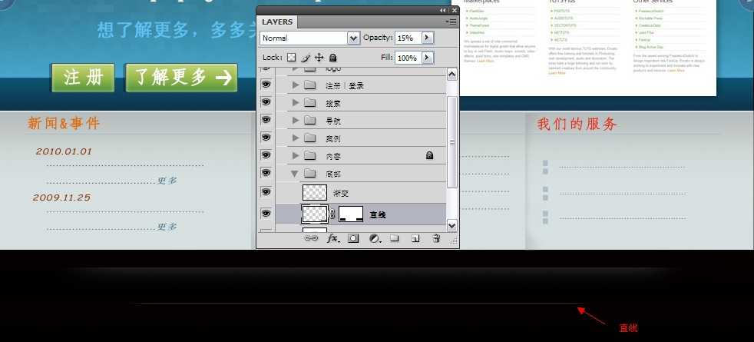Hide the 导航 group via eye icon

(x=266, y=120)
